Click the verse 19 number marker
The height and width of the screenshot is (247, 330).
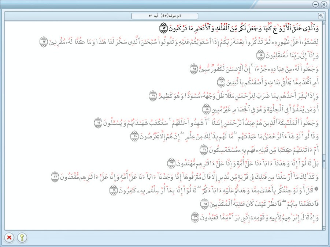coord(98,123)
